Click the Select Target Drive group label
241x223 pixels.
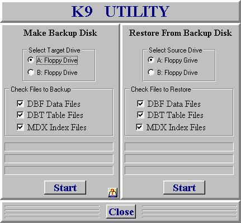[x=54, y=50]
